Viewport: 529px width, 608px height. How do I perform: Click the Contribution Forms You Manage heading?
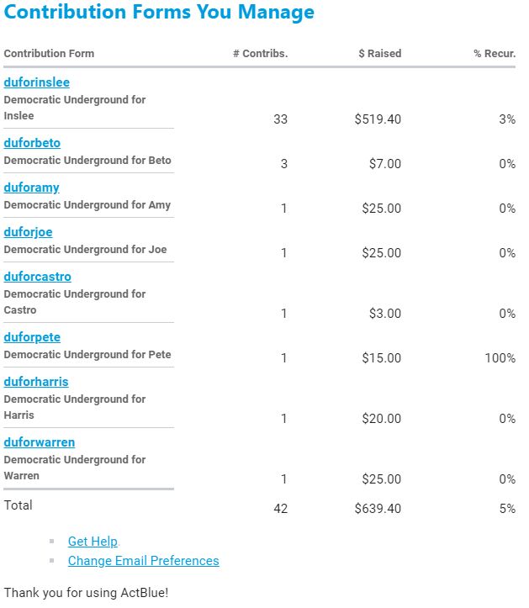[x=160, y=13]
